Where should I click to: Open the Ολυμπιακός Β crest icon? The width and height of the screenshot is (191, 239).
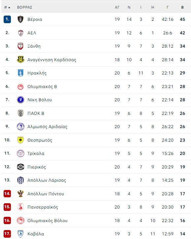[x=20, y=86]
